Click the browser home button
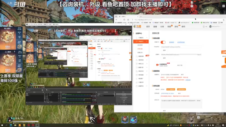The width and height of the screenshot is (226, 127). (x=128, y=19)
